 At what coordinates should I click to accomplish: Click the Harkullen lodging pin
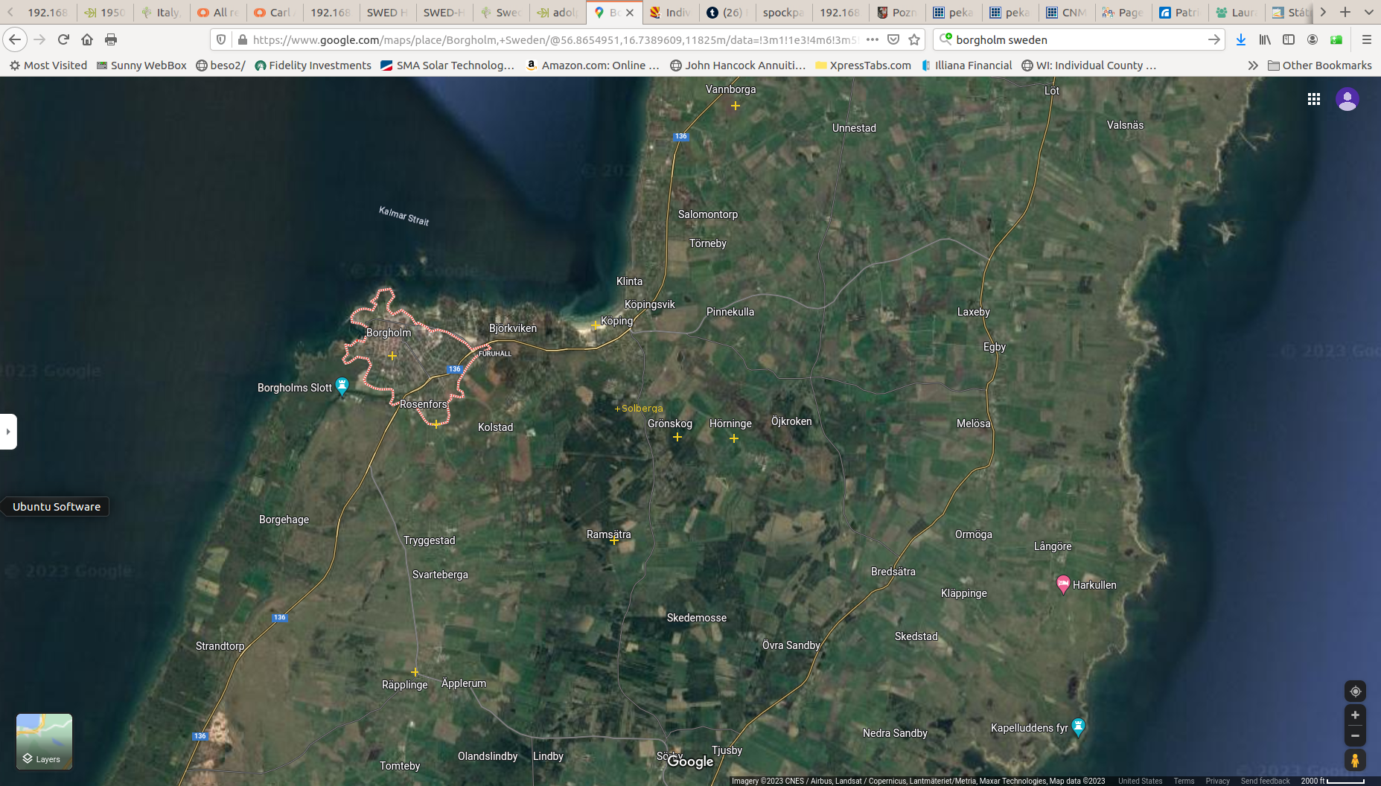pos(1063,584)
